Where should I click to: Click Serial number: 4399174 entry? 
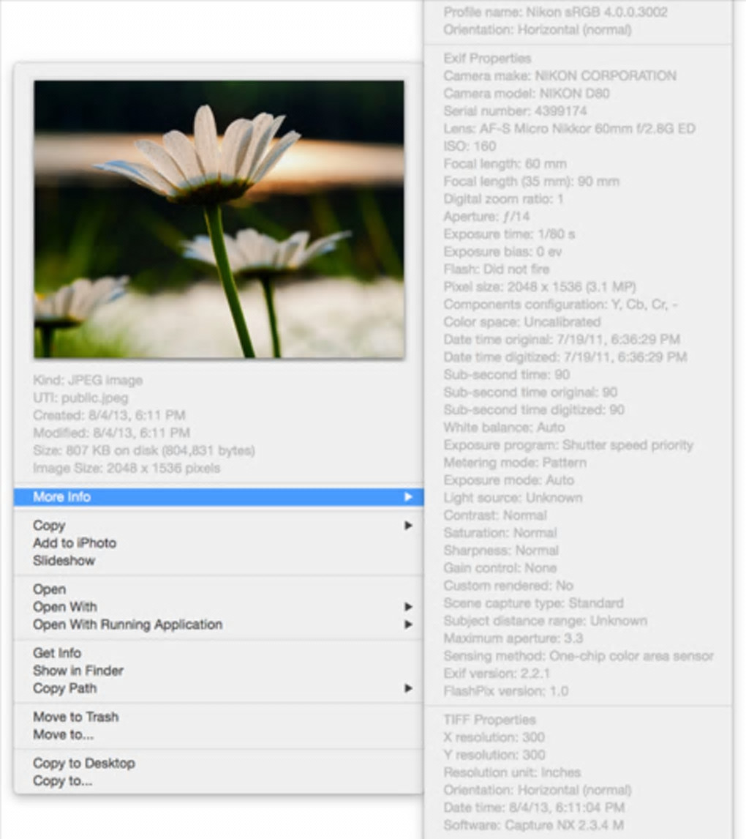tap(515, 111)
